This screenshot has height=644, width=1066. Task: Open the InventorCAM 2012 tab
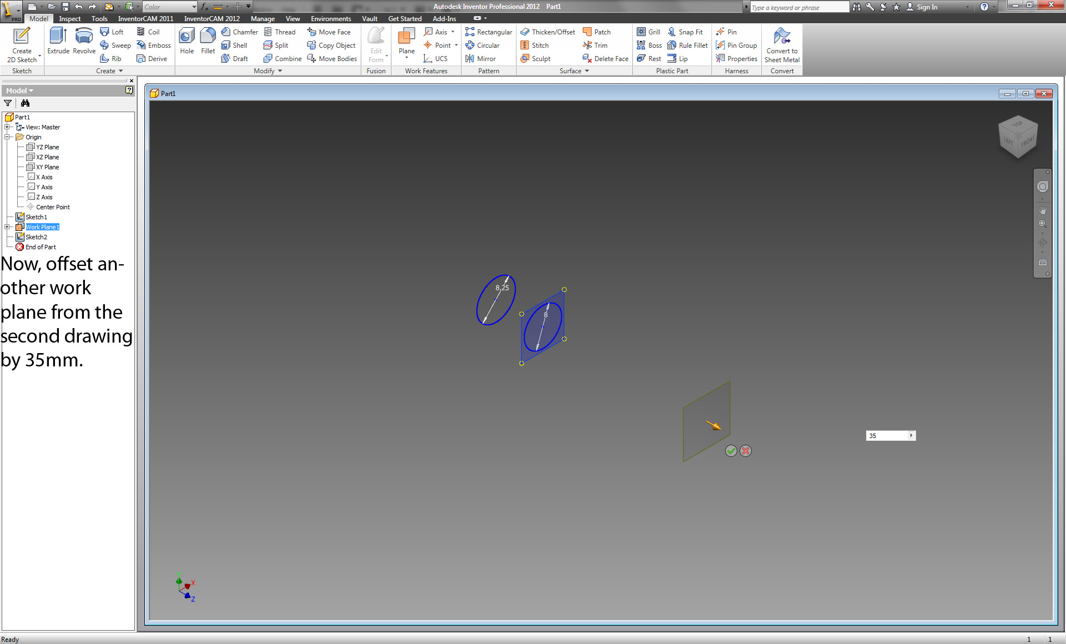coord(212,19)
